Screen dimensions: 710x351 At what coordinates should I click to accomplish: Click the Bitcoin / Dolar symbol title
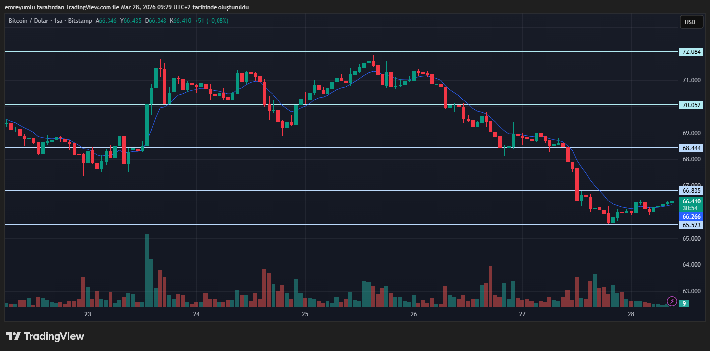[x=30, y=21]
